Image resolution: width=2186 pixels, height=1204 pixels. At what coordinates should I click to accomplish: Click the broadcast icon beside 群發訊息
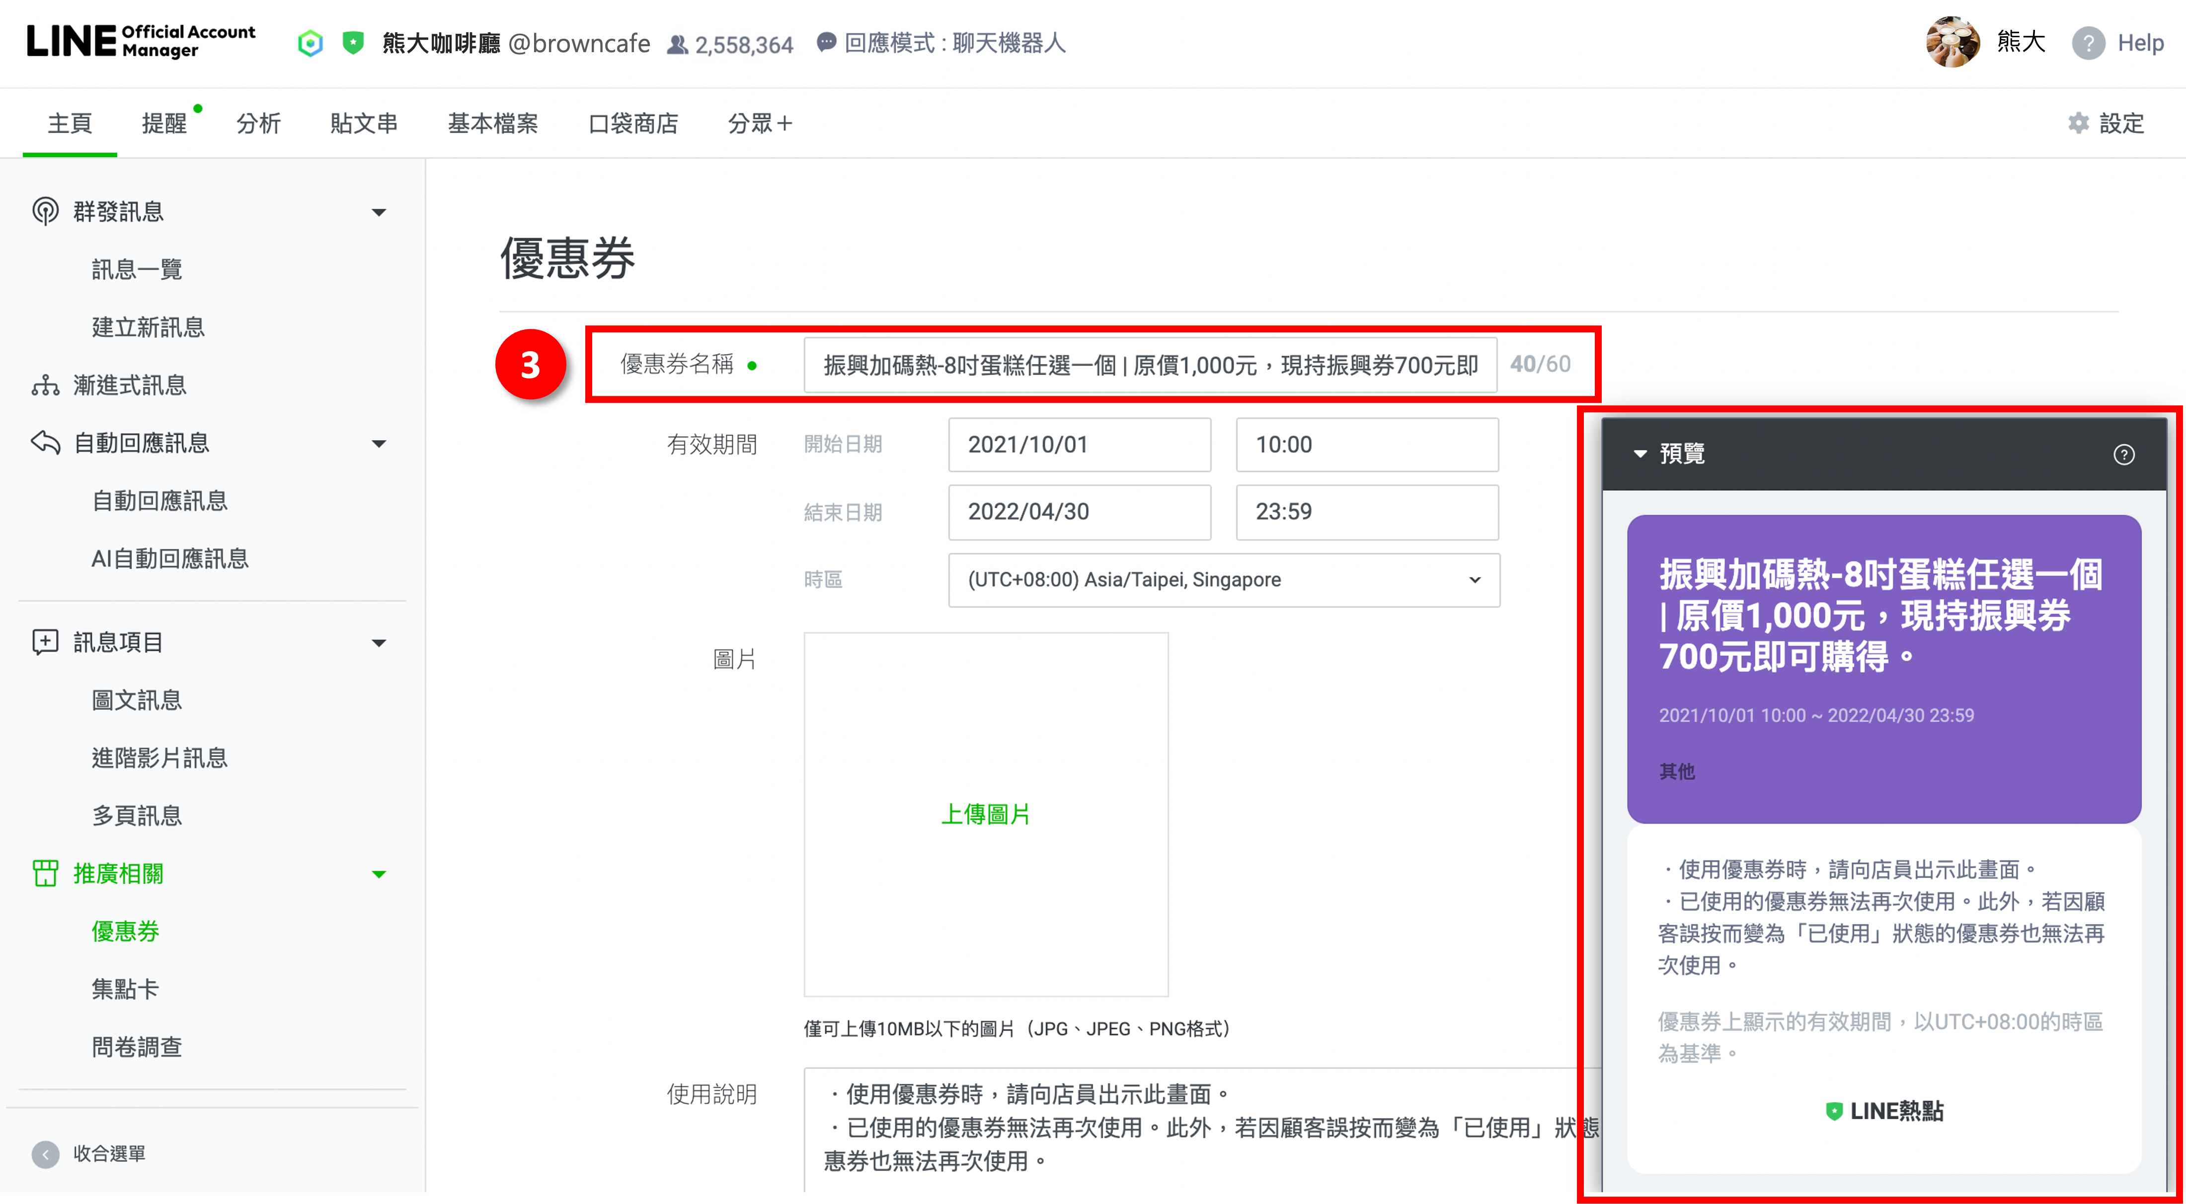(x=44, y=211)
